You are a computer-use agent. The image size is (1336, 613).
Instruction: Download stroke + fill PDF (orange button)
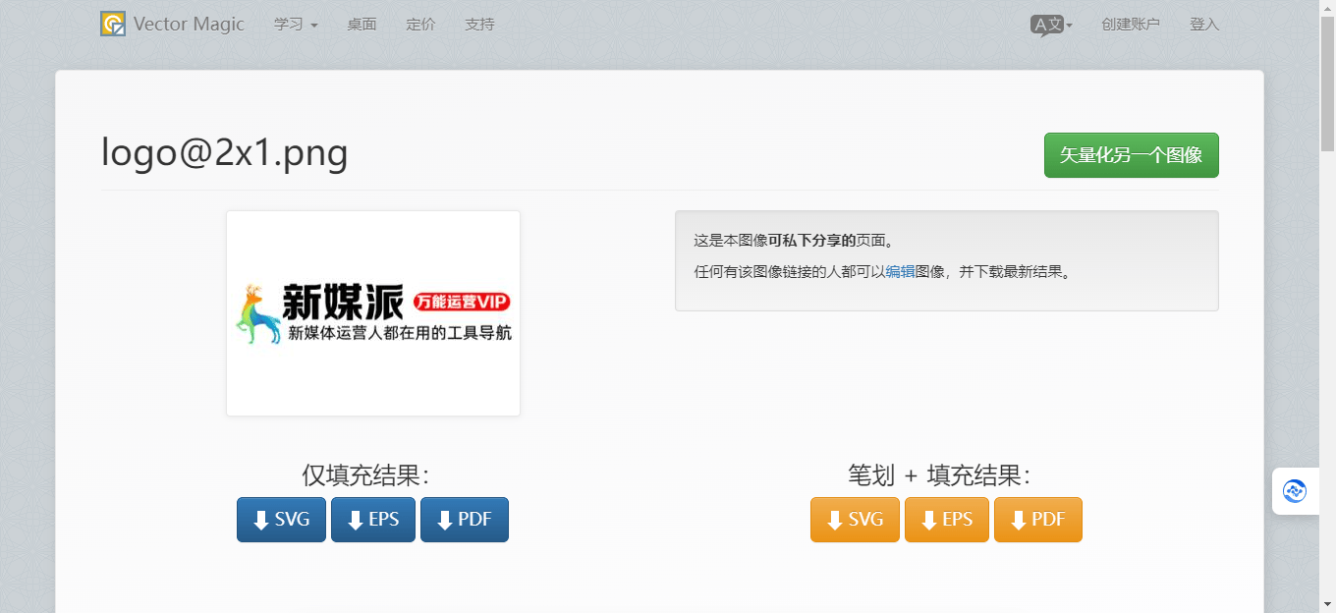tap(1037, 520)
